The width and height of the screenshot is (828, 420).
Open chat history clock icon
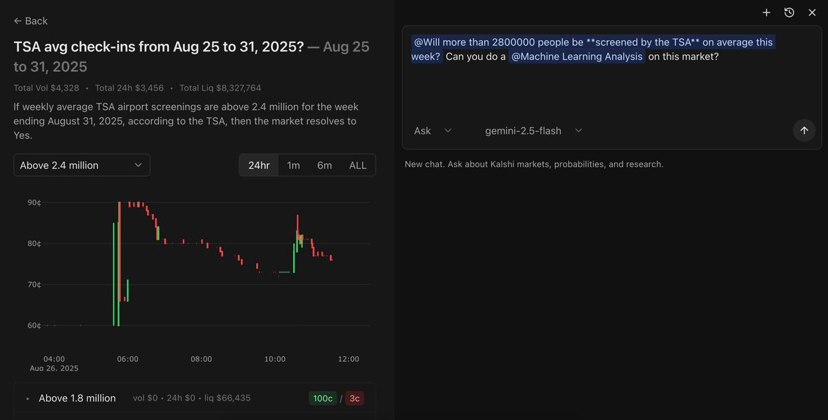pyautogui.click(x=789, y=12)
